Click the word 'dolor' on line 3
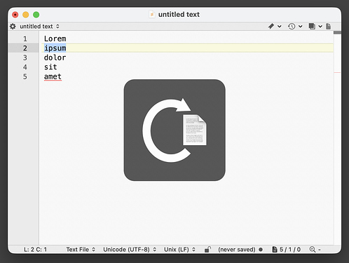 pyautogui.click(x=55, y=58)
